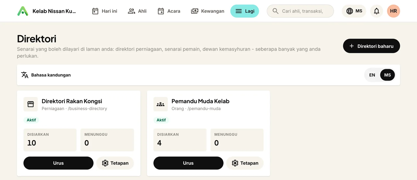Open the Kelab Nissan Ku... club name

point(54,11)
